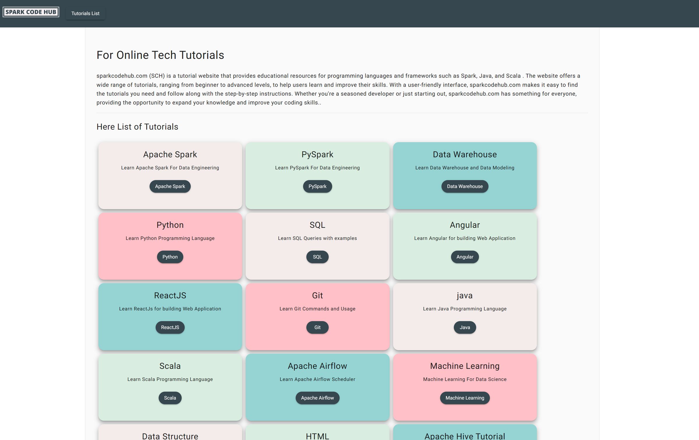Open the ReactJS tutorial
This screenshot has height=440, width=699.
(x=170, y=327)
